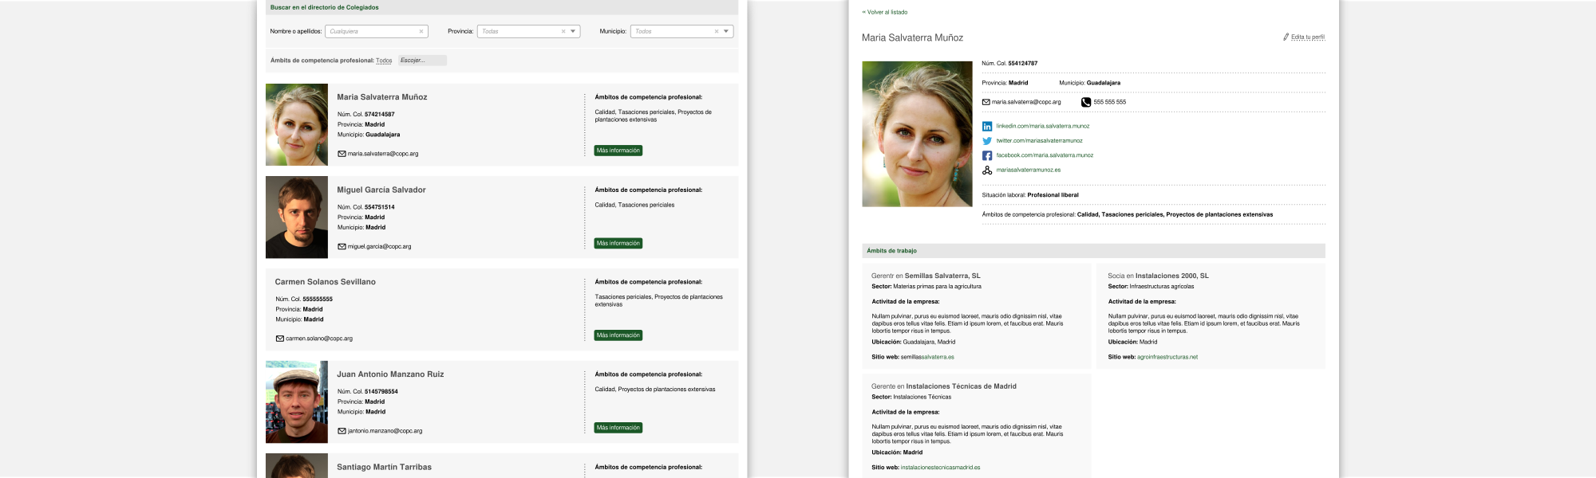This screenshot has height=478, width=1596.
Task: Click the Situación laboral Profesional liberal text
Action: click(1030, 195)
